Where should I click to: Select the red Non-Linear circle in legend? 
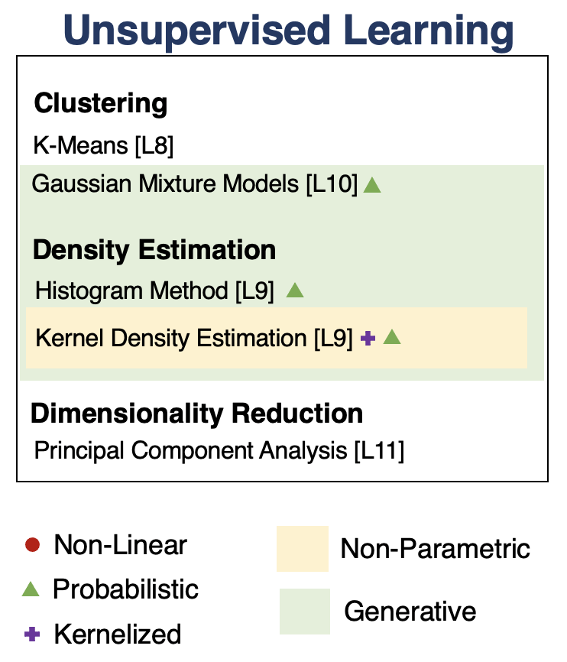tap(32, 545)
